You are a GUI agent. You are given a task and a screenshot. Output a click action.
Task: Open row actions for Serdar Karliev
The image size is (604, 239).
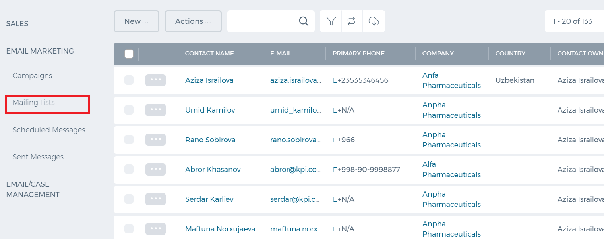pyautogui.click(x=155, y=199)
